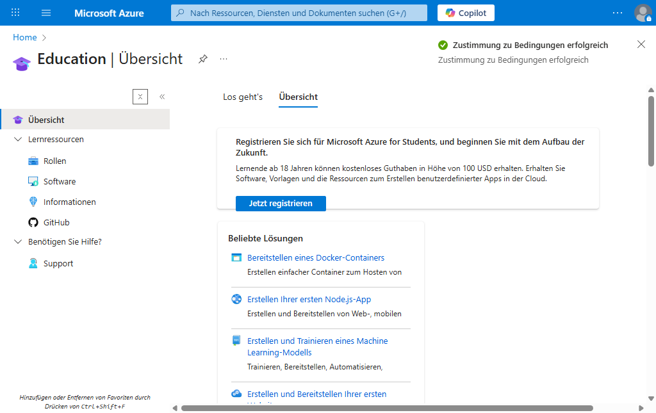Open ellipsis menu next to Education title
656x413 pixels.
pos(224,59)
